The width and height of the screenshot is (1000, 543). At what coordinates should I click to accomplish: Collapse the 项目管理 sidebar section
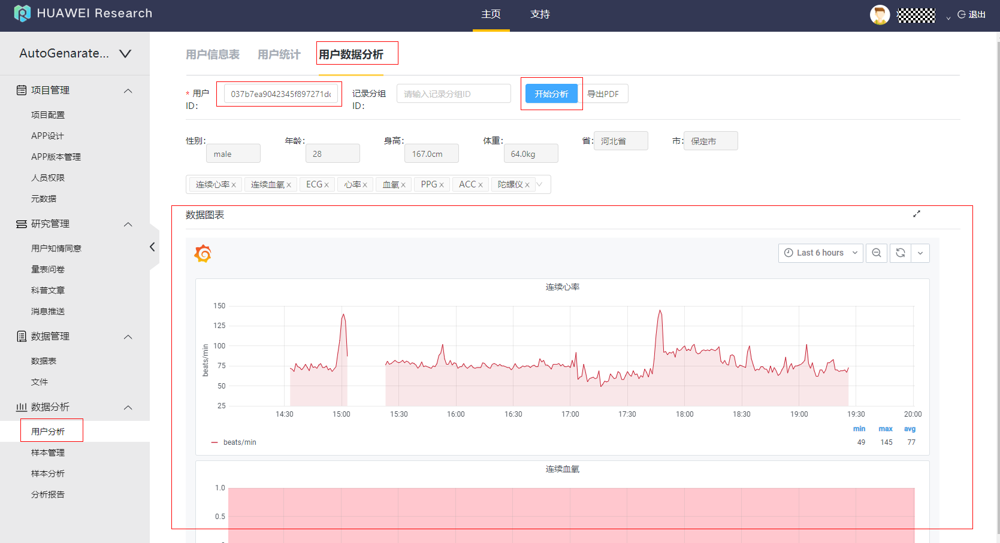(x=128, y=91)
